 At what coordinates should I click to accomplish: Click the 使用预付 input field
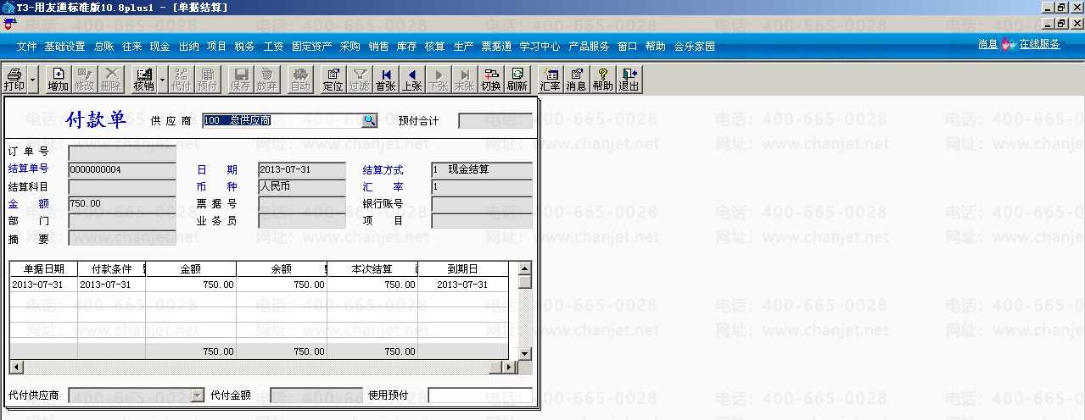click(x=480, y=395)
